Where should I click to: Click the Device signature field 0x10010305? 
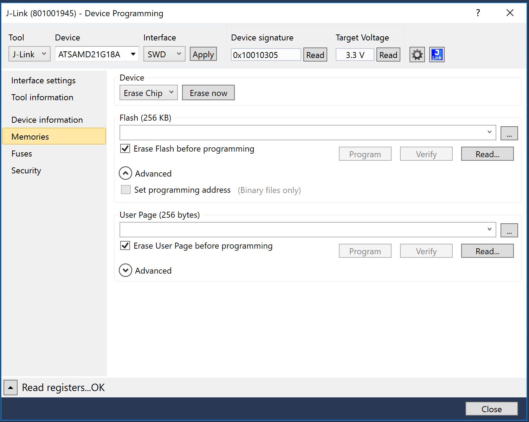(266, 55)
